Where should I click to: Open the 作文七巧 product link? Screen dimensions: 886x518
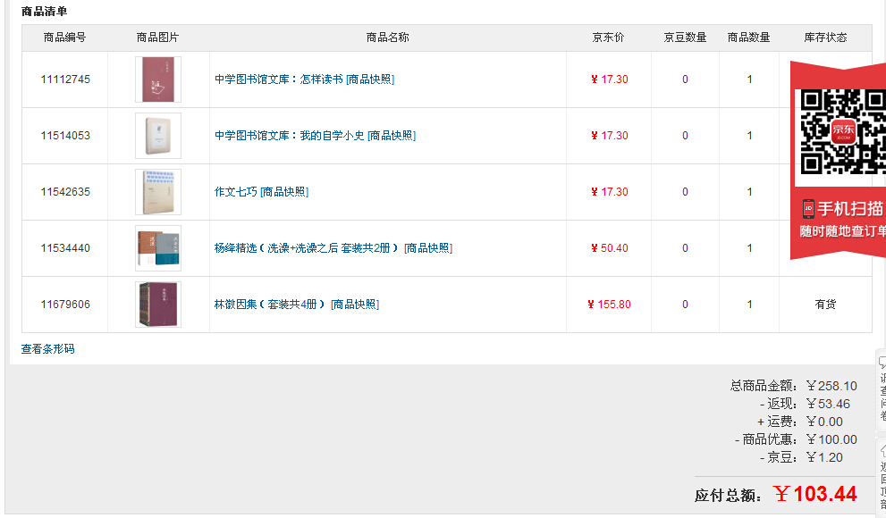coord(236,192)
